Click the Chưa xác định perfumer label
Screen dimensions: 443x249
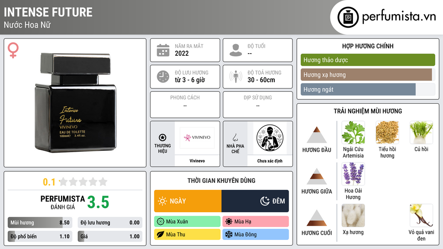[270, 161]
